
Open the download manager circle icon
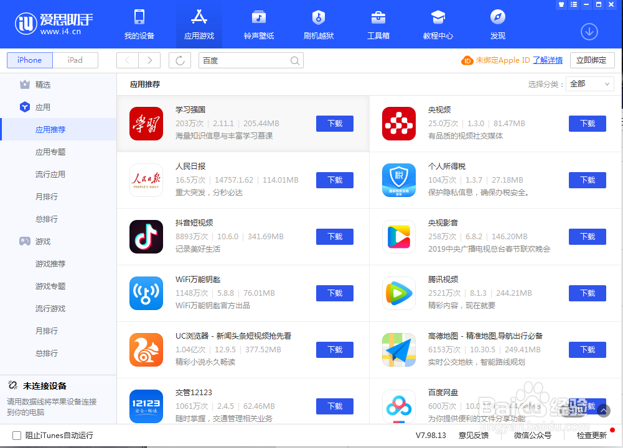589,32
